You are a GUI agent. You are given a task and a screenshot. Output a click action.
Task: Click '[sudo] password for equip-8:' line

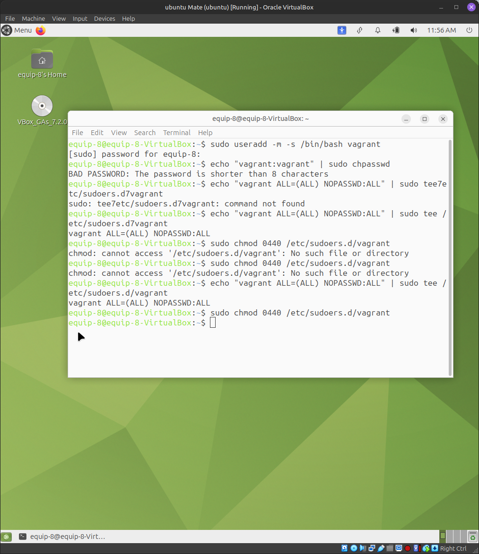coord(134,154)
